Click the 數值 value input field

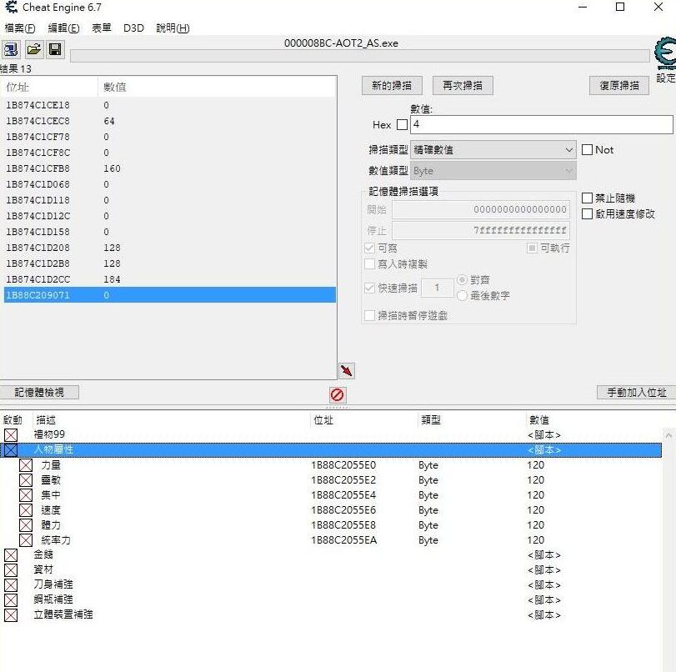pos(542,125)
